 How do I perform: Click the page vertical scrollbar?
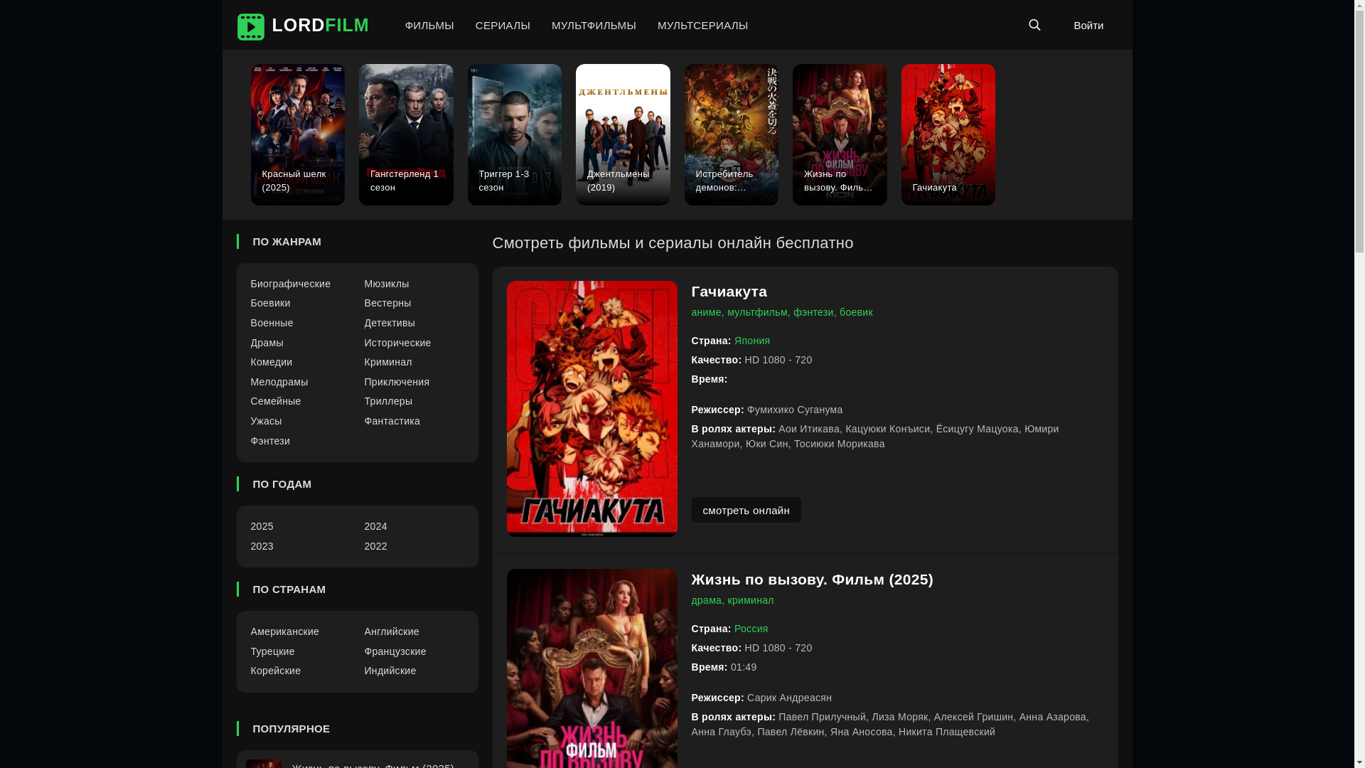1359,384
